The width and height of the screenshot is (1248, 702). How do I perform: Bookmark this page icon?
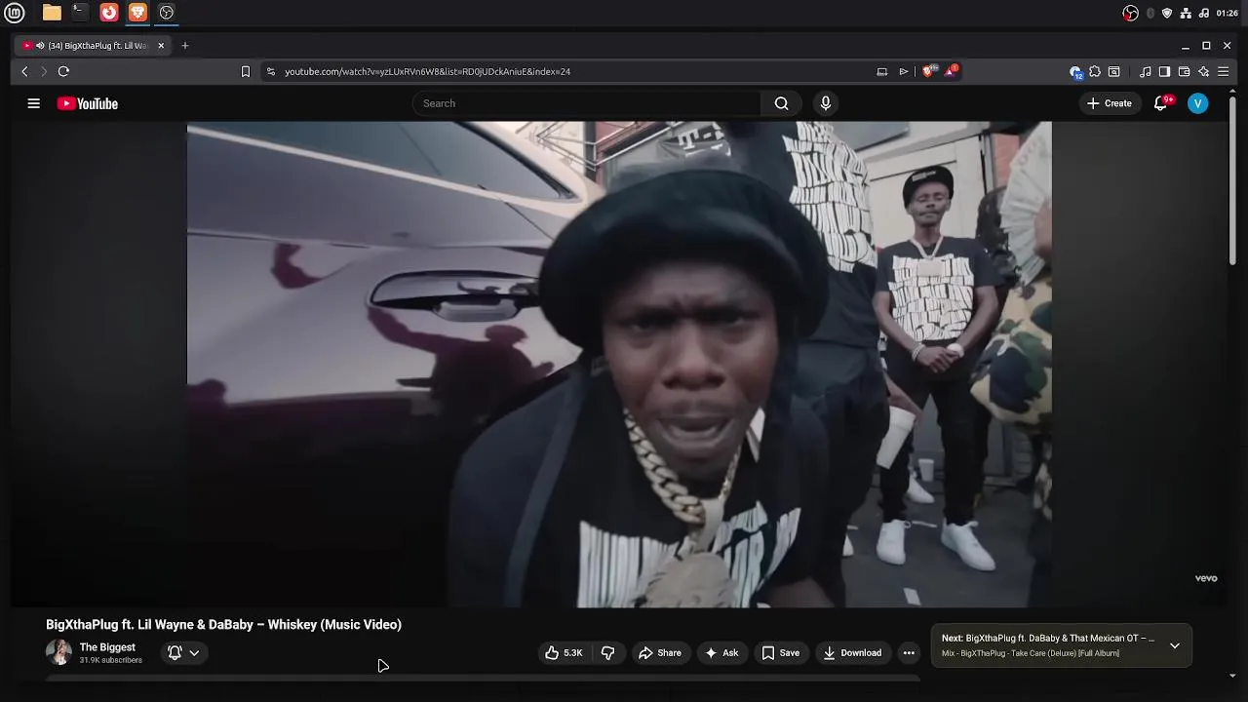pyautogui.click(x=246, y=71)
